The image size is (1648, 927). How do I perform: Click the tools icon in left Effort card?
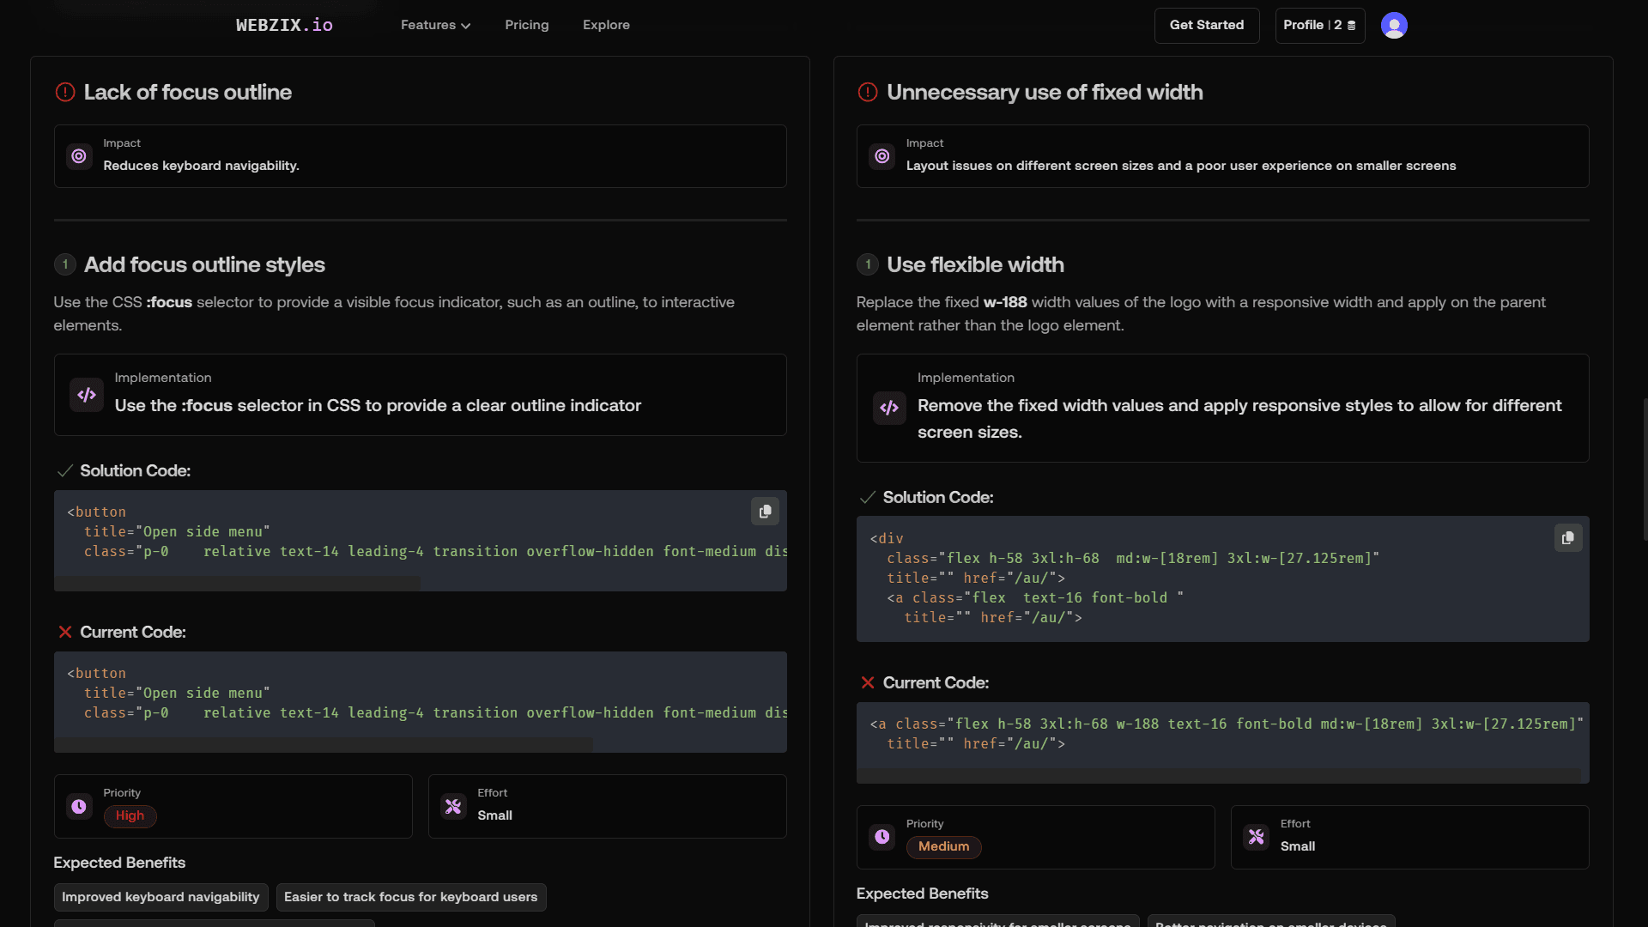pyautogui.click(x=453, y=806)
